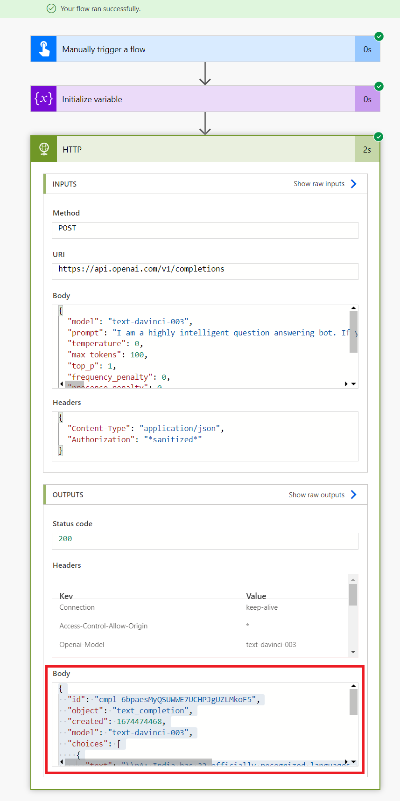This screenshot has width=400, height=801.
Task: Click the Show raw inputs link
Action: (319, 184)
